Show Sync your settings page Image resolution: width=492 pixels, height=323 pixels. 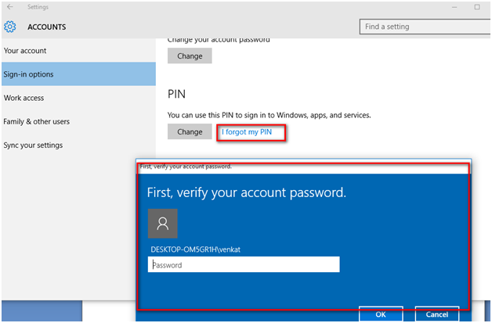coord(33,145)
